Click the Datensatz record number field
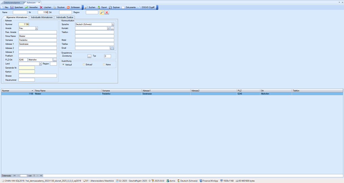 [24, 176]
